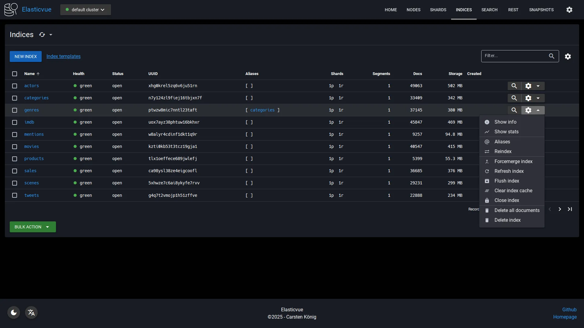Switch to the SNAPSHOTS page
The image size is (584, 328).
point(541,9)
